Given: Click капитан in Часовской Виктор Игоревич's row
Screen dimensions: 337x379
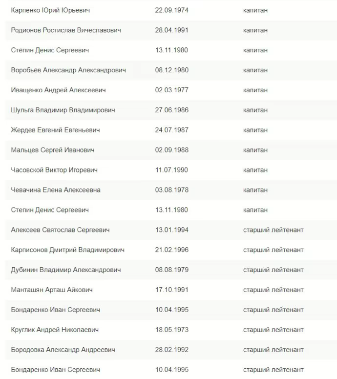Looking at the screenshot, I should [255, 170].
